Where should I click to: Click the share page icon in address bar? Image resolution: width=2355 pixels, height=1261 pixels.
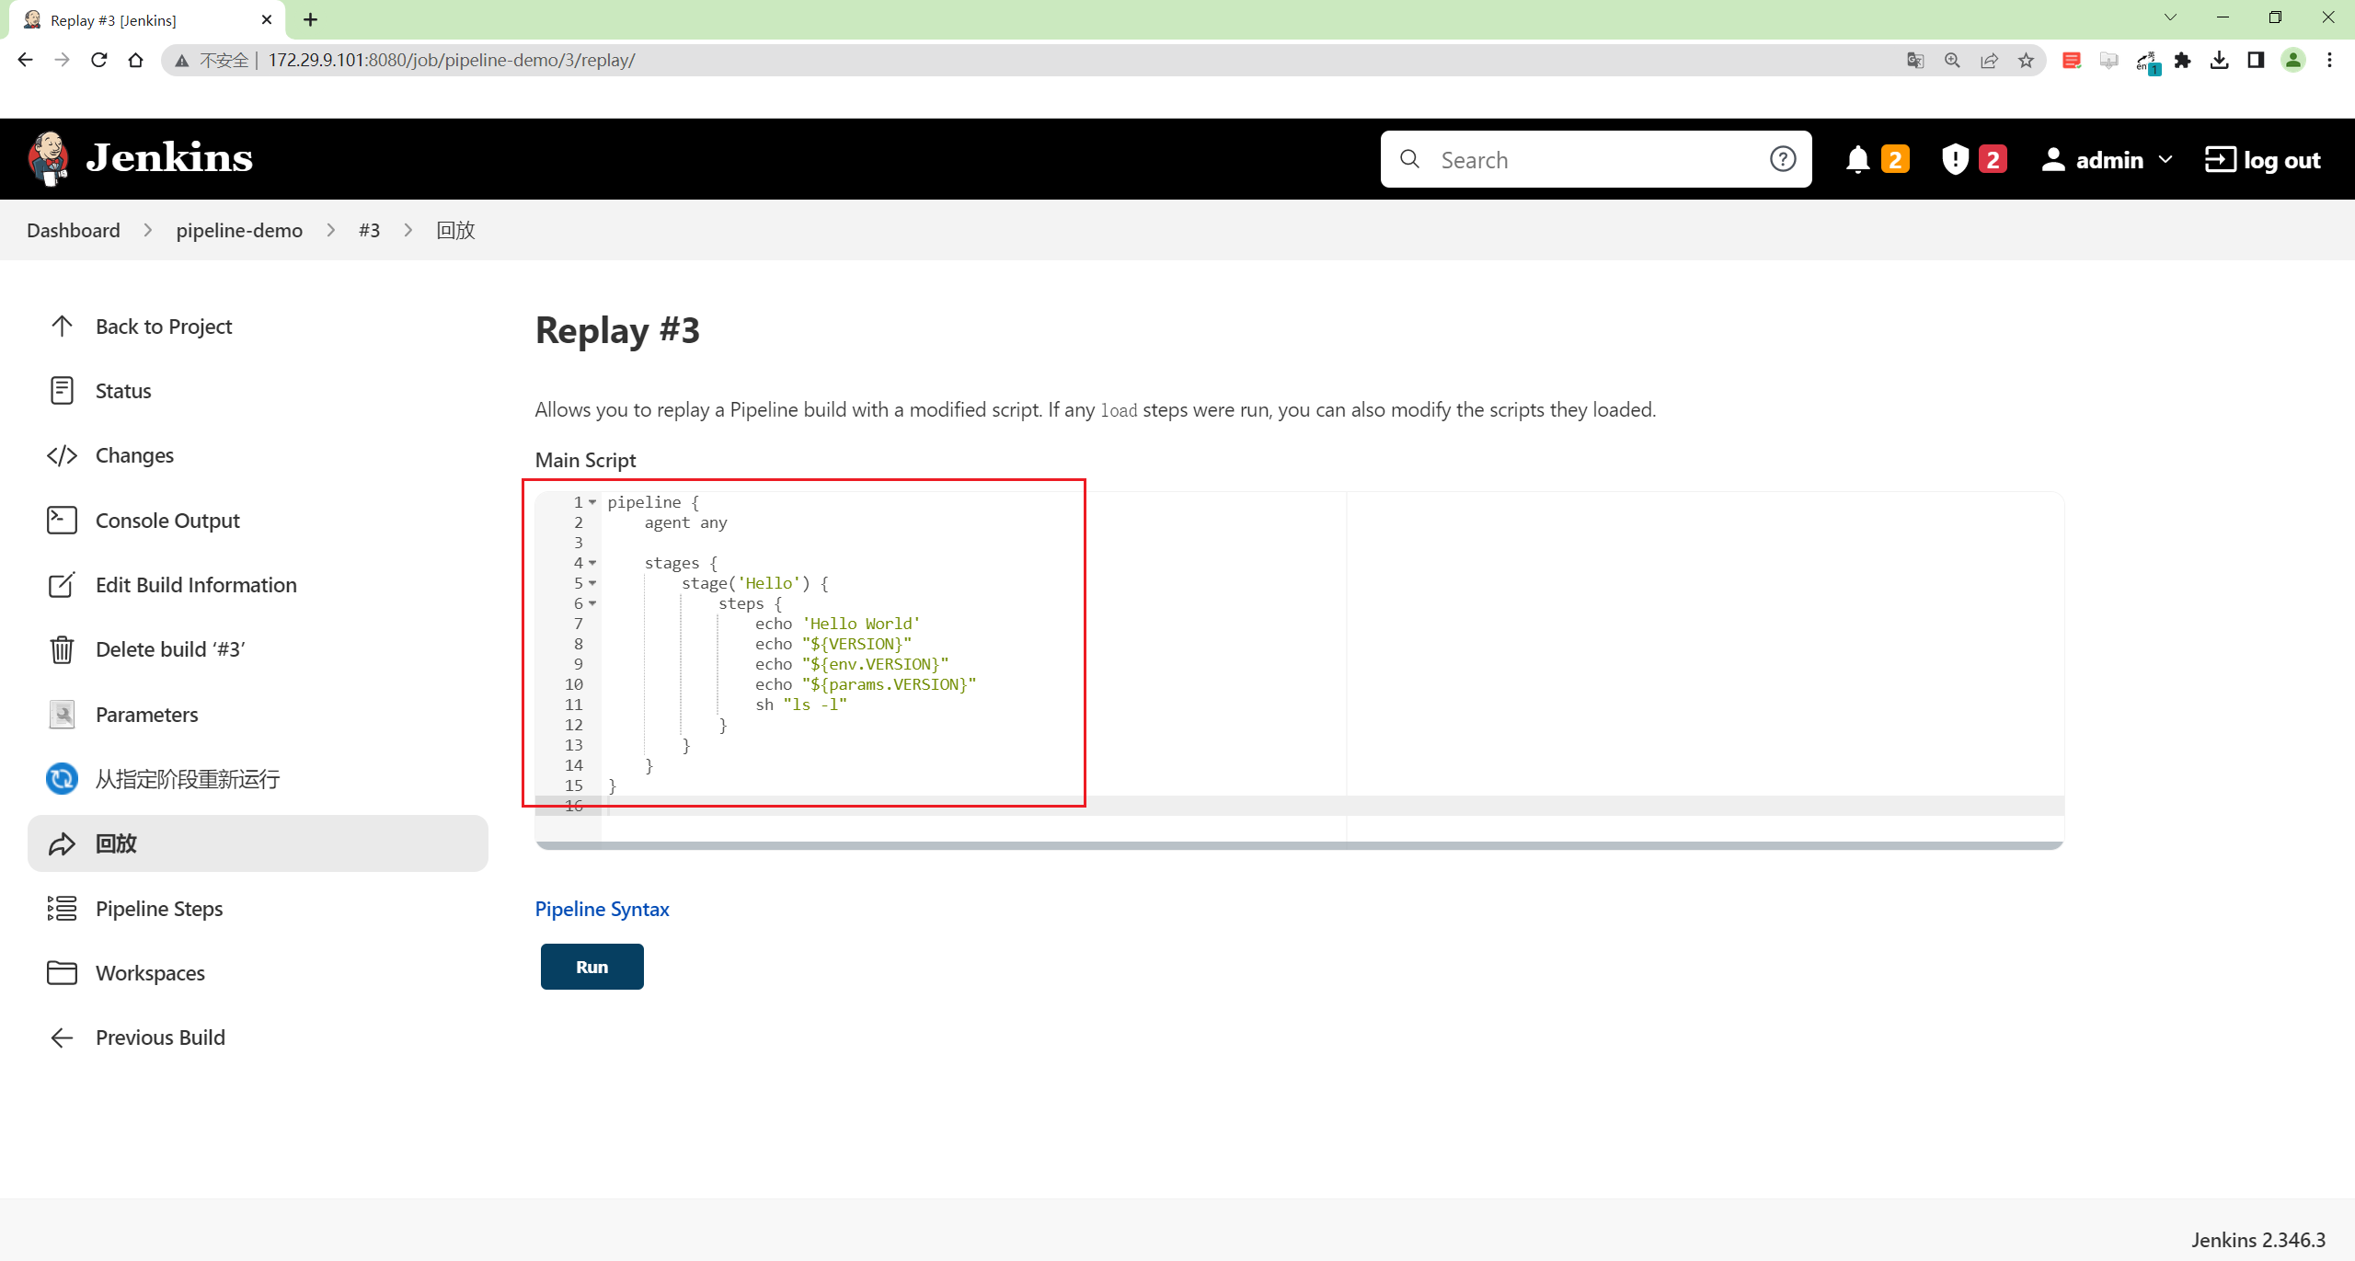click(1989, 60)
